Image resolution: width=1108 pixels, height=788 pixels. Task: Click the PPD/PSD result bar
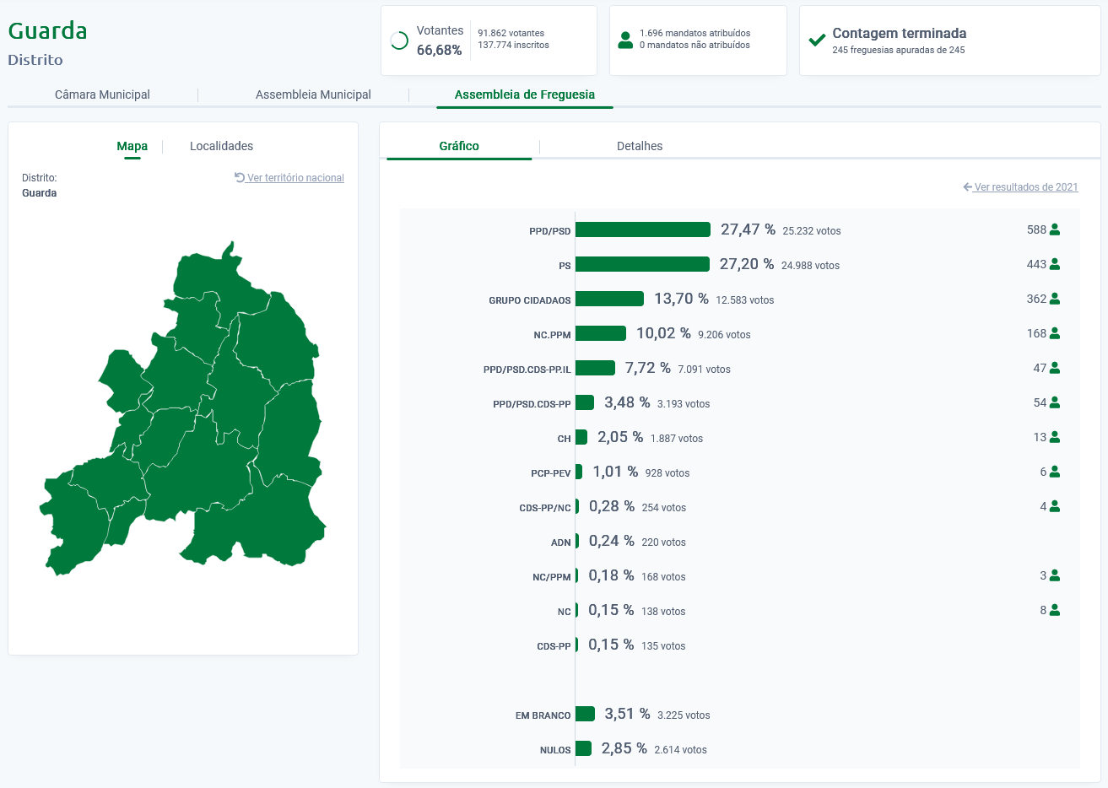click(642, 229)
